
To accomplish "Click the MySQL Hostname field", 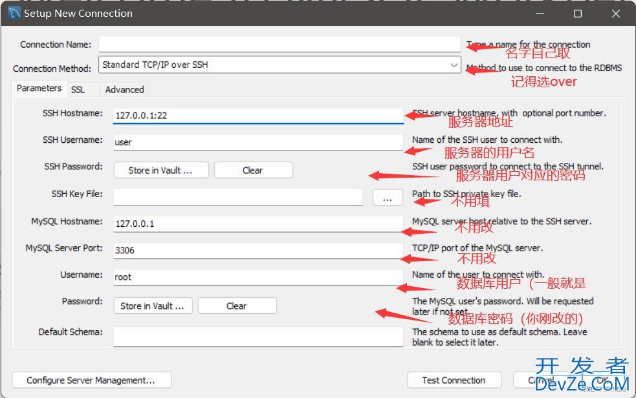I will coord(258,224).
